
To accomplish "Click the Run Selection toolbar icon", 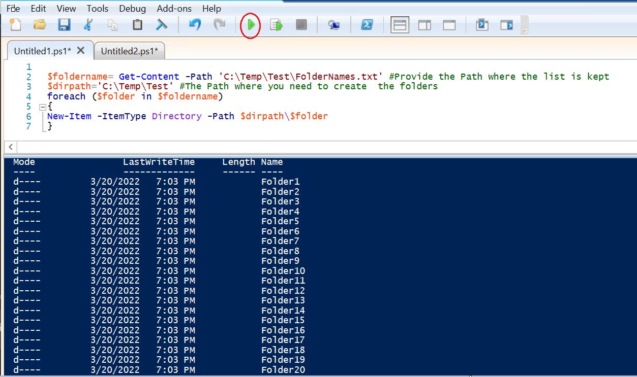I will 276,24.
